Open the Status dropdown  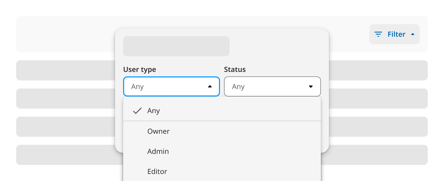(272, 86)
